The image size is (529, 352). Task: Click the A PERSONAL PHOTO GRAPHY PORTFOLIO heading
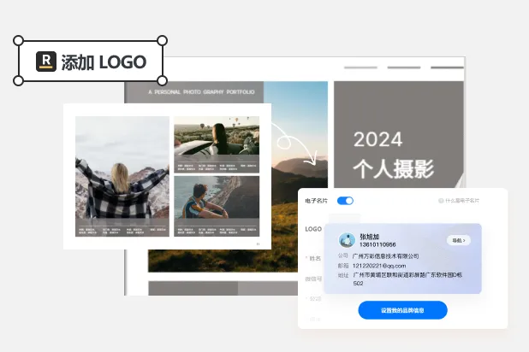201,92
